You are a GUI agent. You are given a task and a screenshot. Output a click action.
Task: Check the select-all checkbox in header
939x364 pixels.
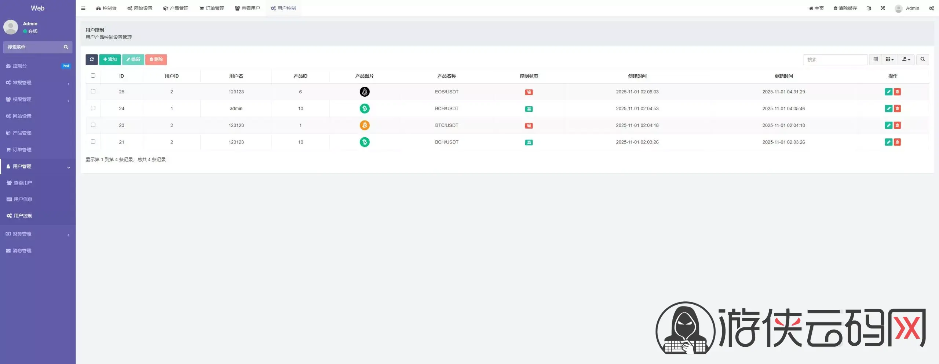(x=93, y=76)
